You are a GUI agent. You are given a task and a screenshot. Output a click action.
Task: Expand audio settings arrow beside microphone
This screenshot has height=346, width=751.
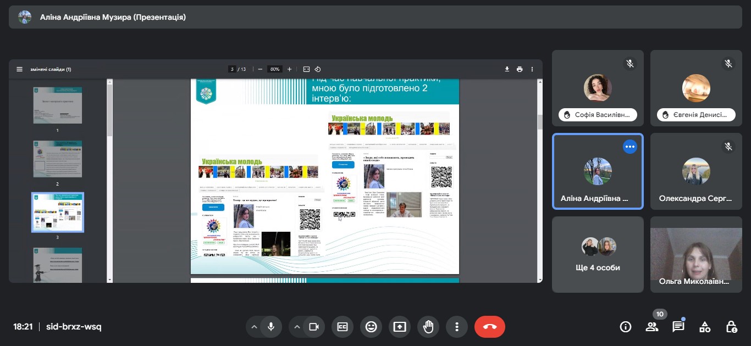click(x=254, y=327)
